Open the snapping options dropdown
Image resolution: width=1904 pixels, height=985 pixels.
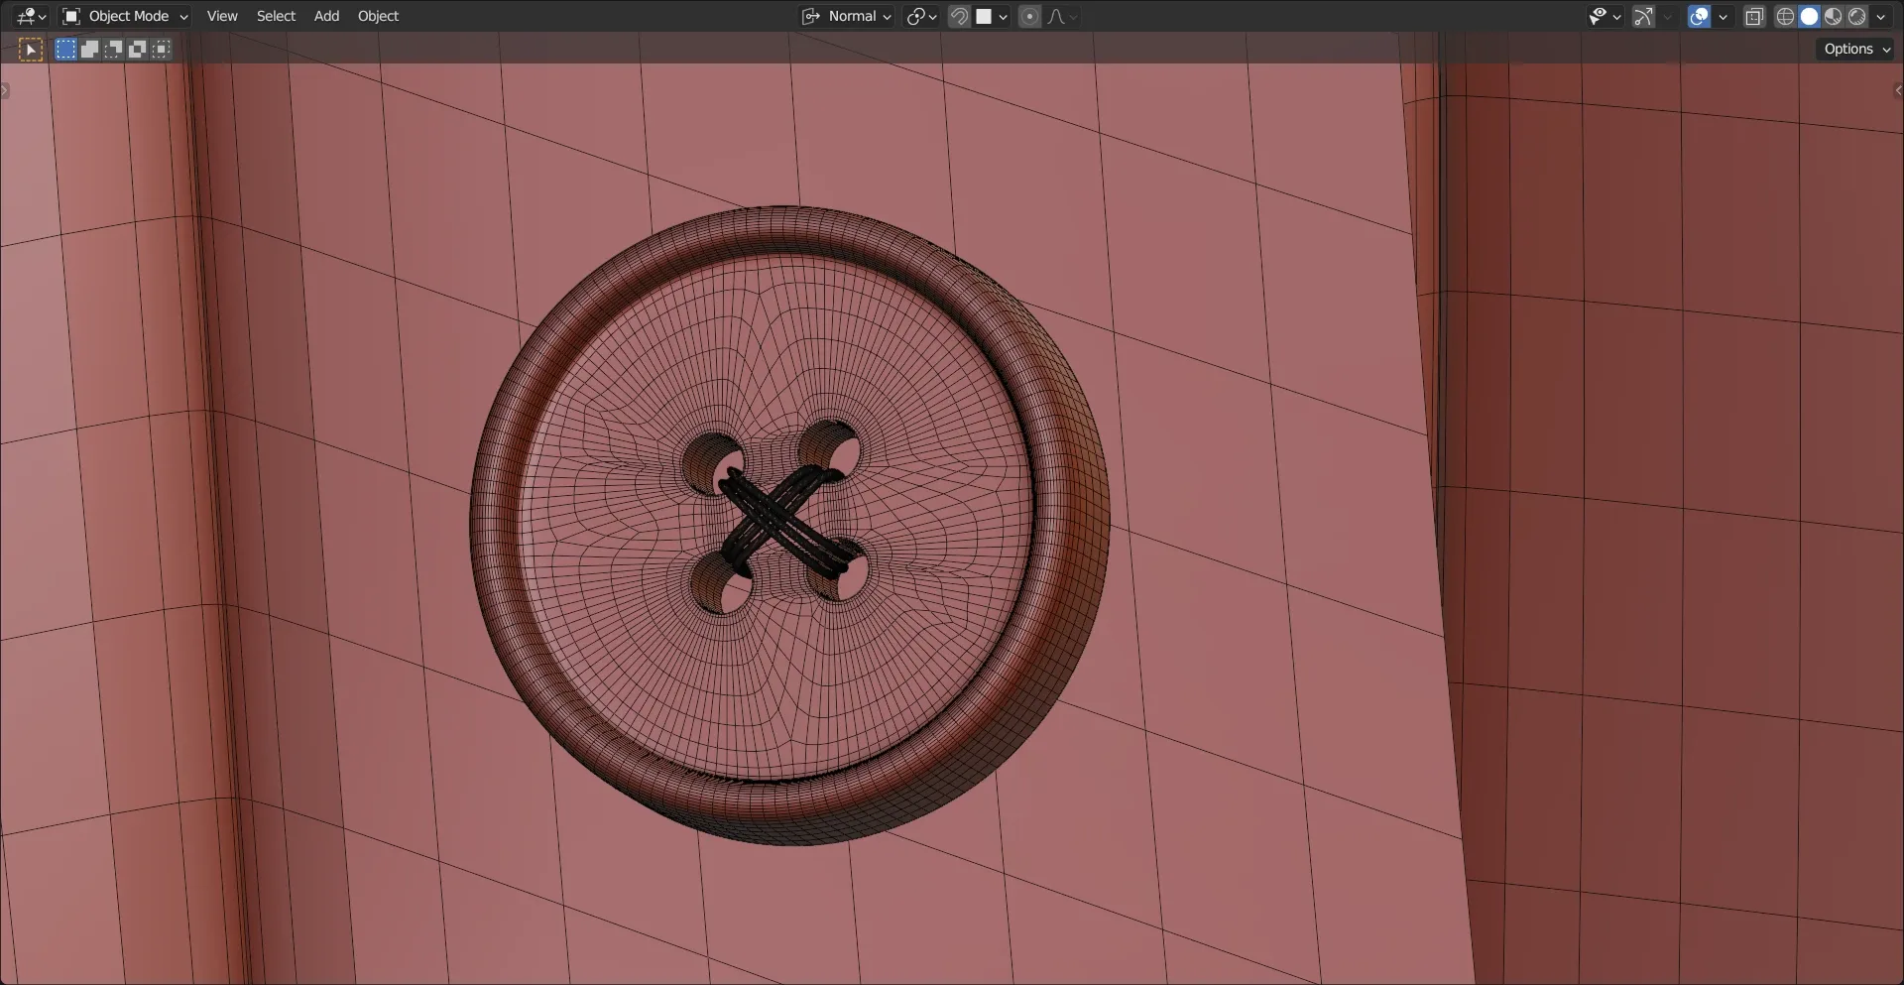pos(992,16)
